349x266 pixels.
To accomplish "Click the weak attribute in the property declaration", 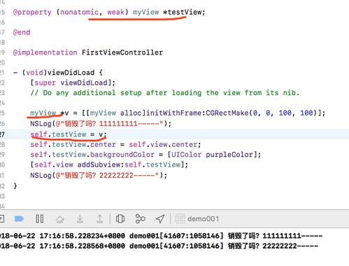I will pos(115,12).
